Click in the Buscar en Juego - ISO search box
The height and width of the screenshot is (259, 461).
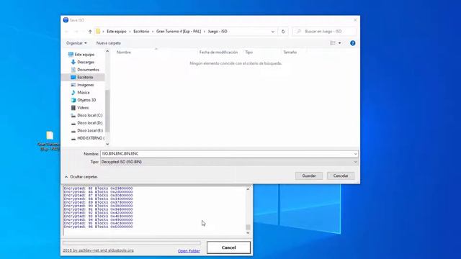[x=324, y=32]
